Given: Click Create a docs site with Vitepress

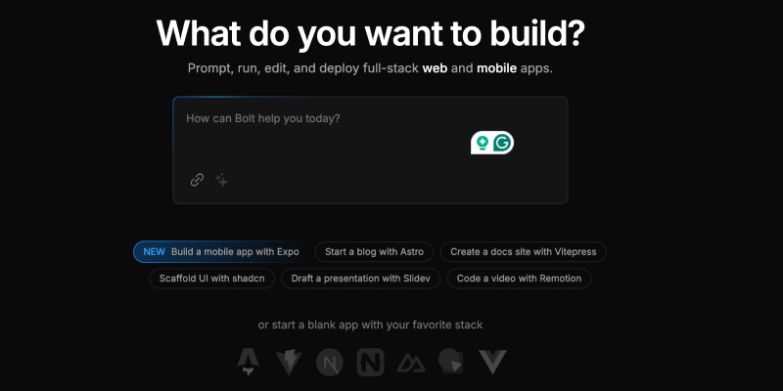Looking at the screenshot, I should coord(524,251).
